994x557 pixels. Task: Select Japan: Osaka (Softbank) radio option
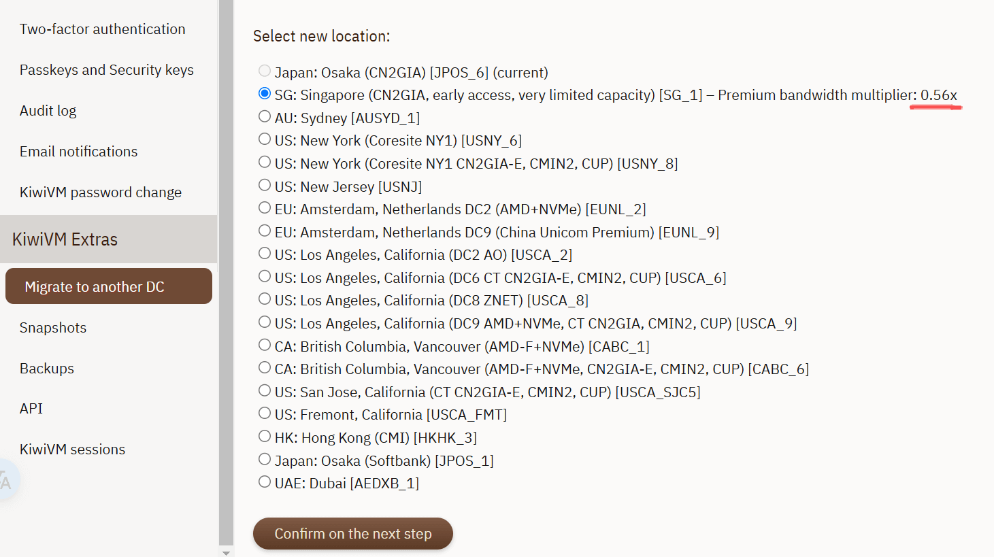click(x=265, y=460)
